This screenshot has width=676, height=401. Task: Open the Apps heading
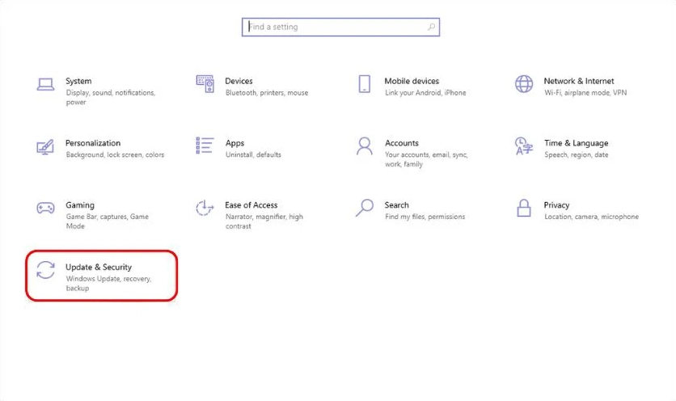(x=234, y=143)
